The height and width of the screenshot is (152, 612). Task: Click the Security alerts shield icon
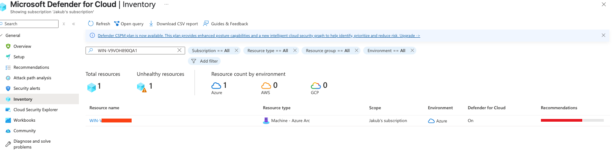[x=8, y=88]
